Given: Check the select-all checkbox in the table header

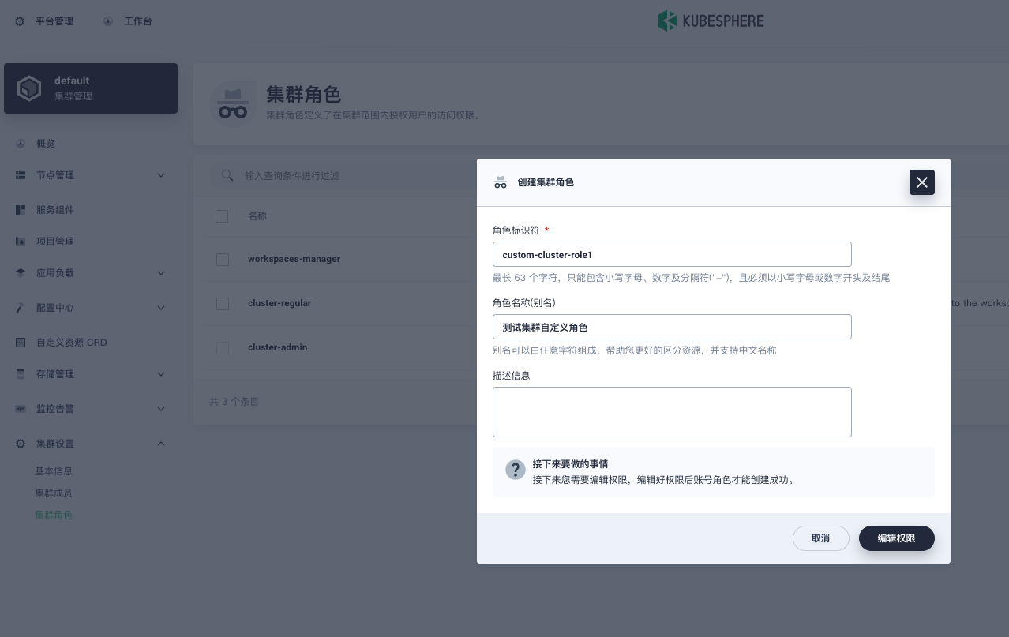Looking at the screenshot, I should [222, 216].
